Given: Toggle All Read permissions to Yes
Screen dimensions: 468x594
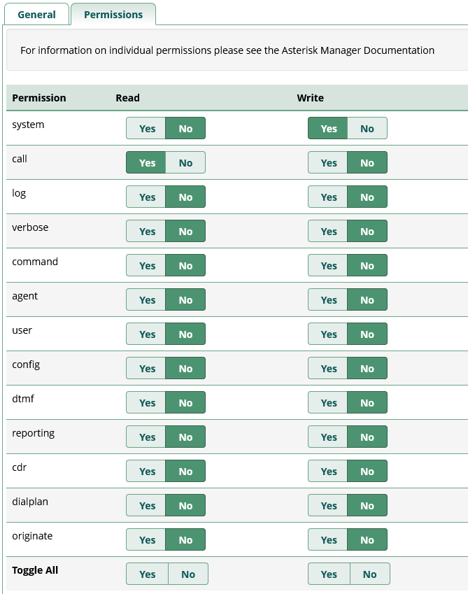Looking at the screenshot, I should (x=147, y=574).
